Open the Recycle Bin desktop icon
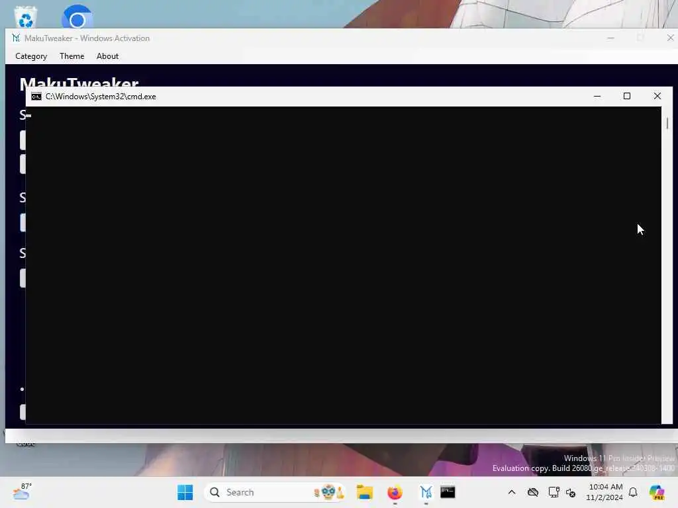This screenshot has width=678, height=508. (x=26, y=17)
